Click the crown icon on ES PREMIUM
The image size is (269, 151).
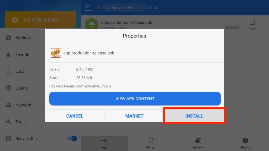[15, 20]
